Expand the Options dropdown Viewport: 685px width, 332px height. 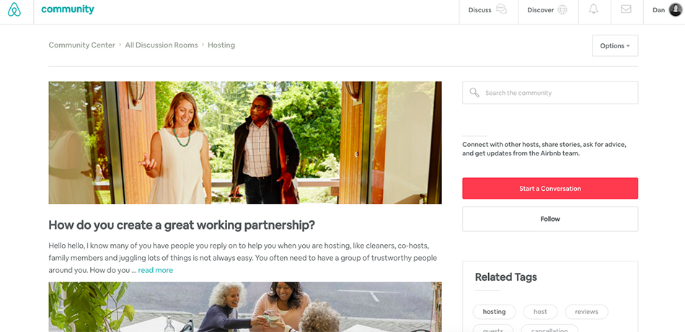(x=615, y=46)
